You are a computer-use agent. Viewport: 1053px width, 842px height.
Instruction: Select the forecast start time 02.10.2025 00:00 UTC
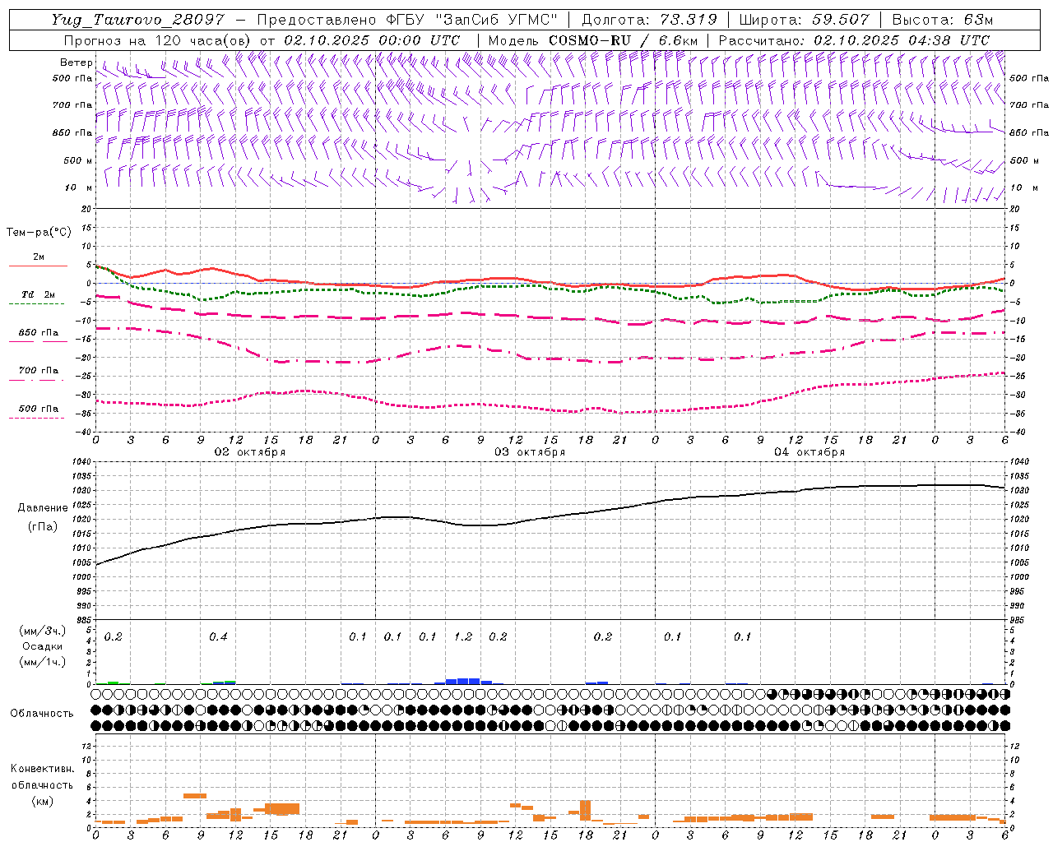point(372,40)
